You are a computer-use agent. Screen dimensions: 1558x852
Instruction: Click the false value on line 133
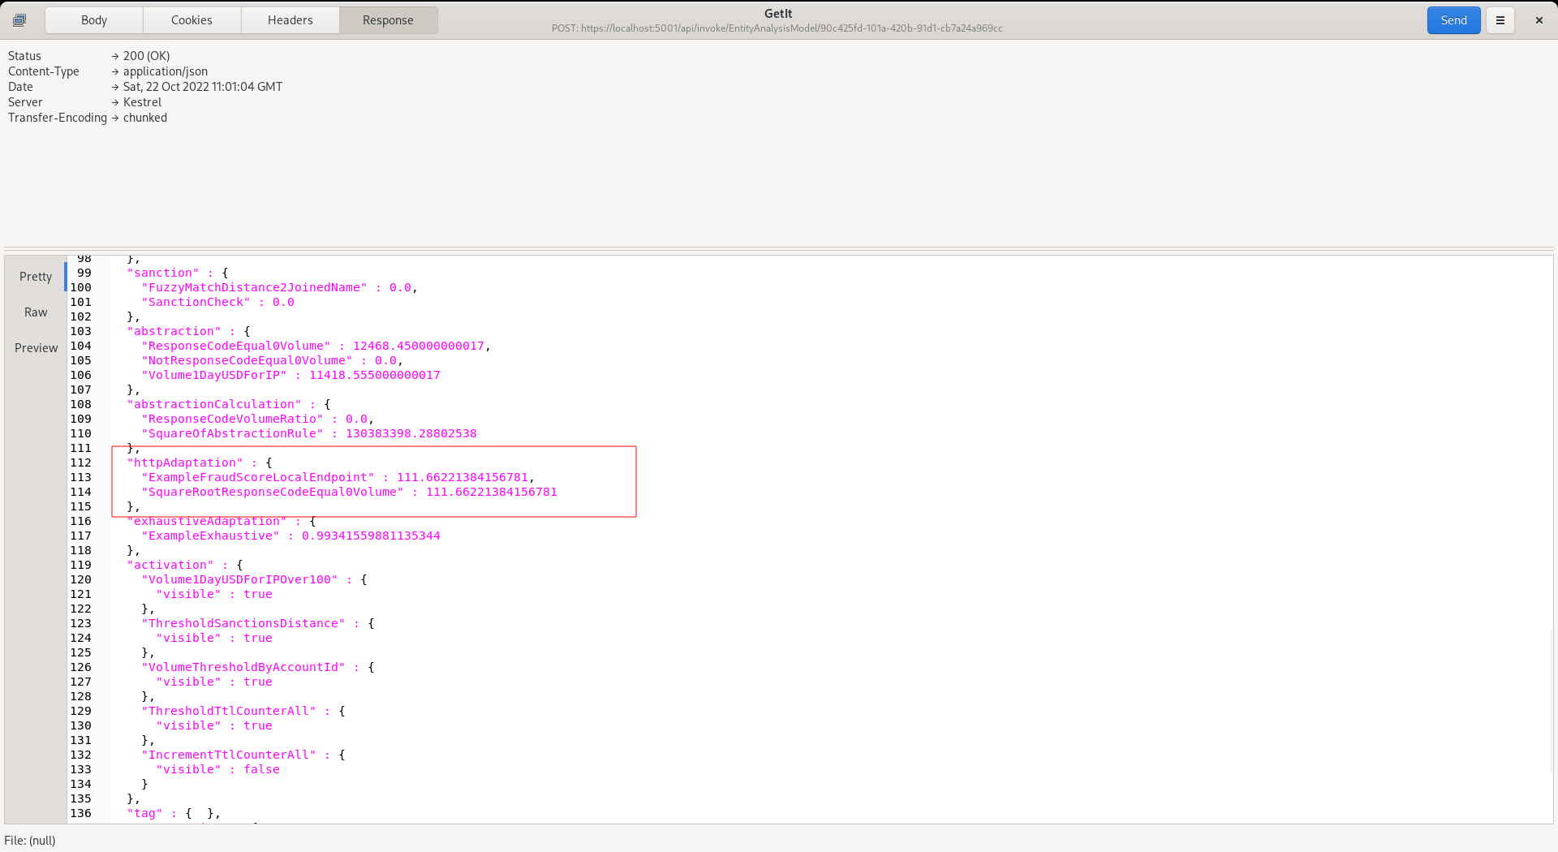261,770
